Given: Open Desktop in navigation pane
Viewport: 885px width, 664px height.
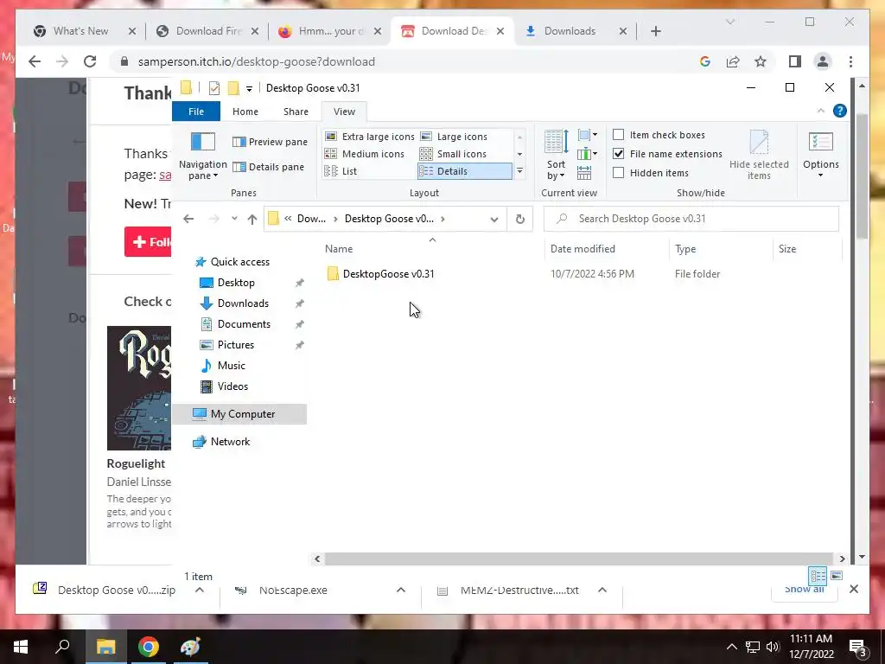Looking at the screenshot, I should [236, 283].
